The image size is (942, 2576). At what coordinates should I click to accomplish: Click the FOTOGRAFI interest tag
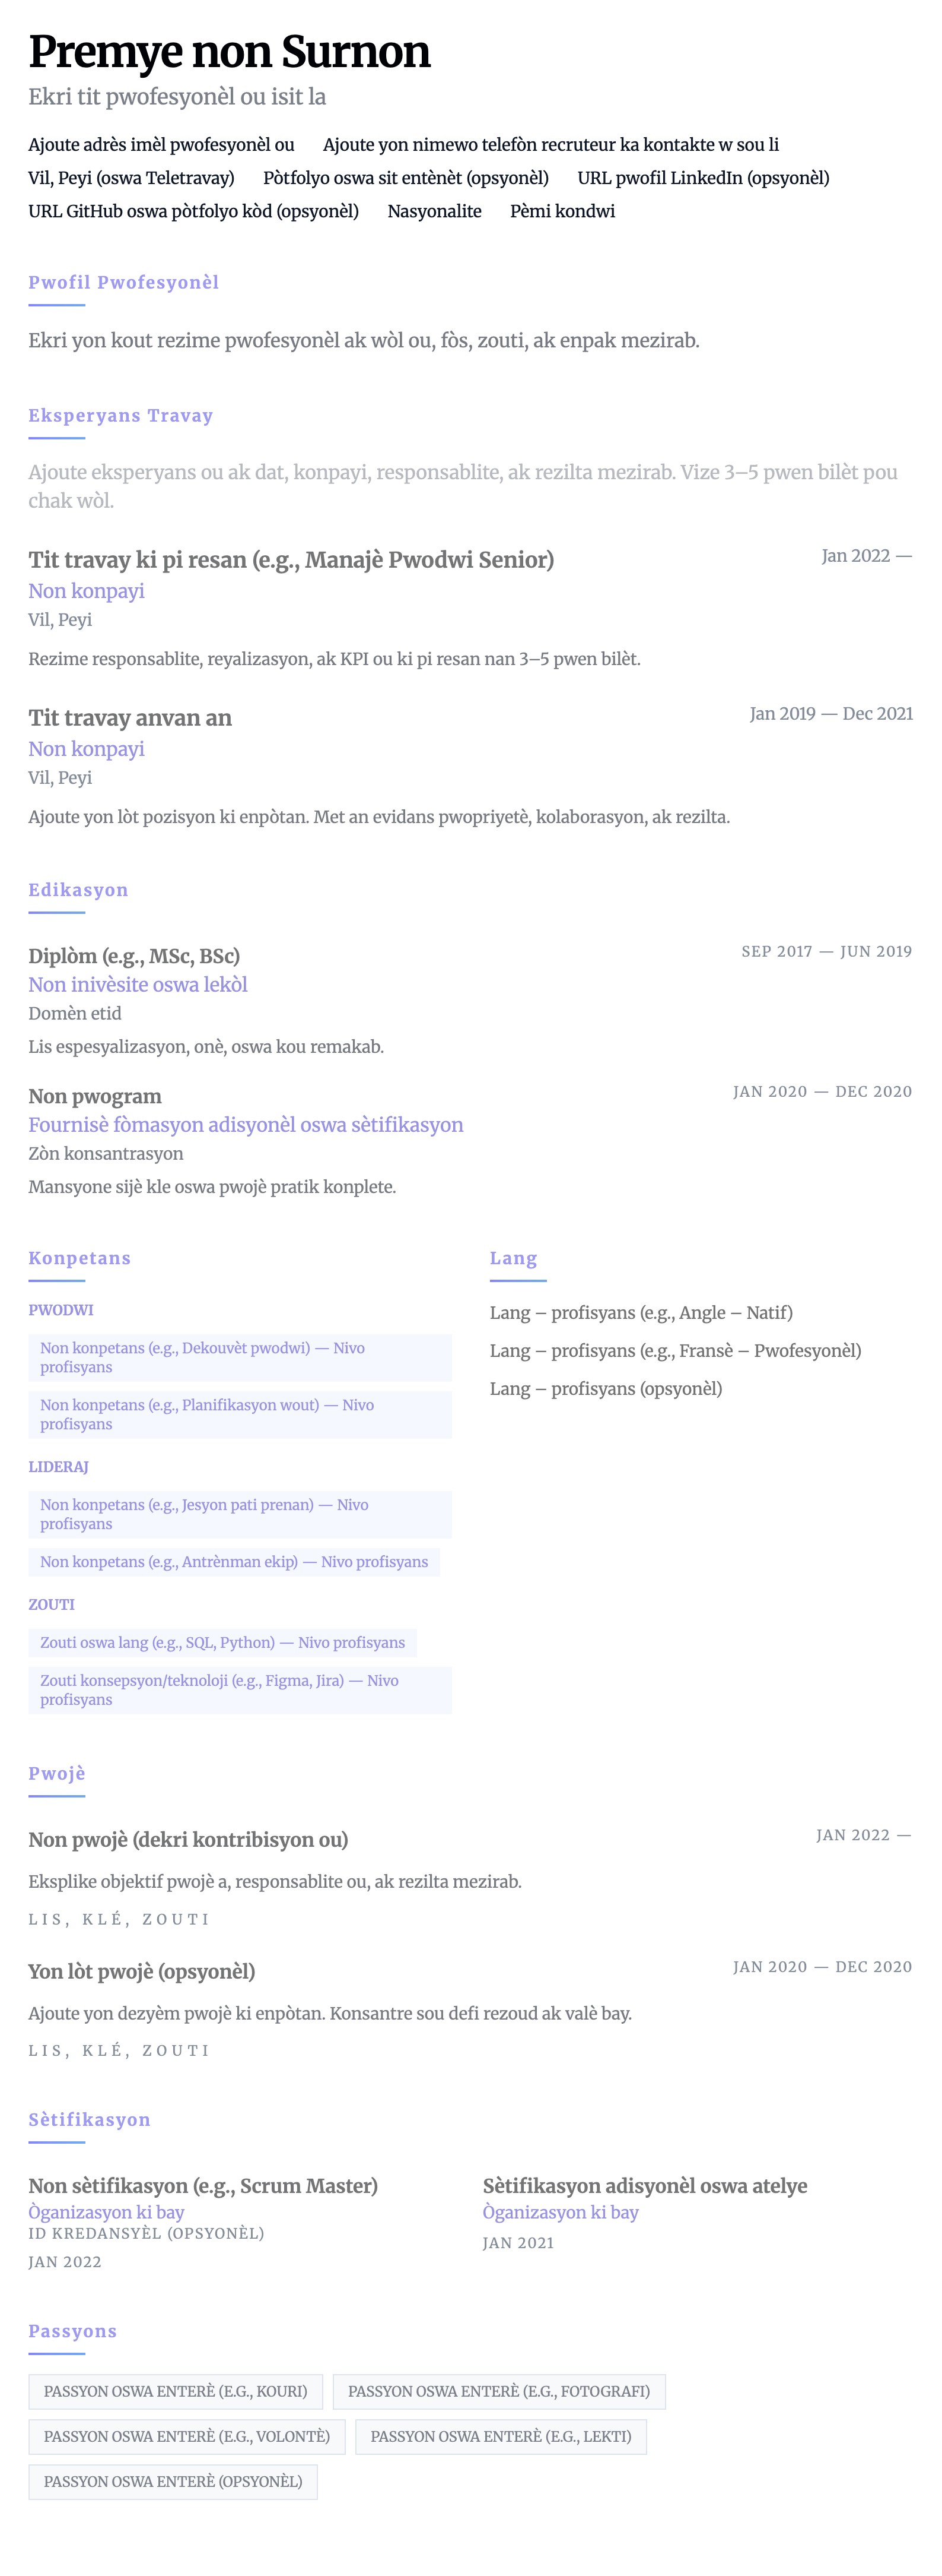498,2391
